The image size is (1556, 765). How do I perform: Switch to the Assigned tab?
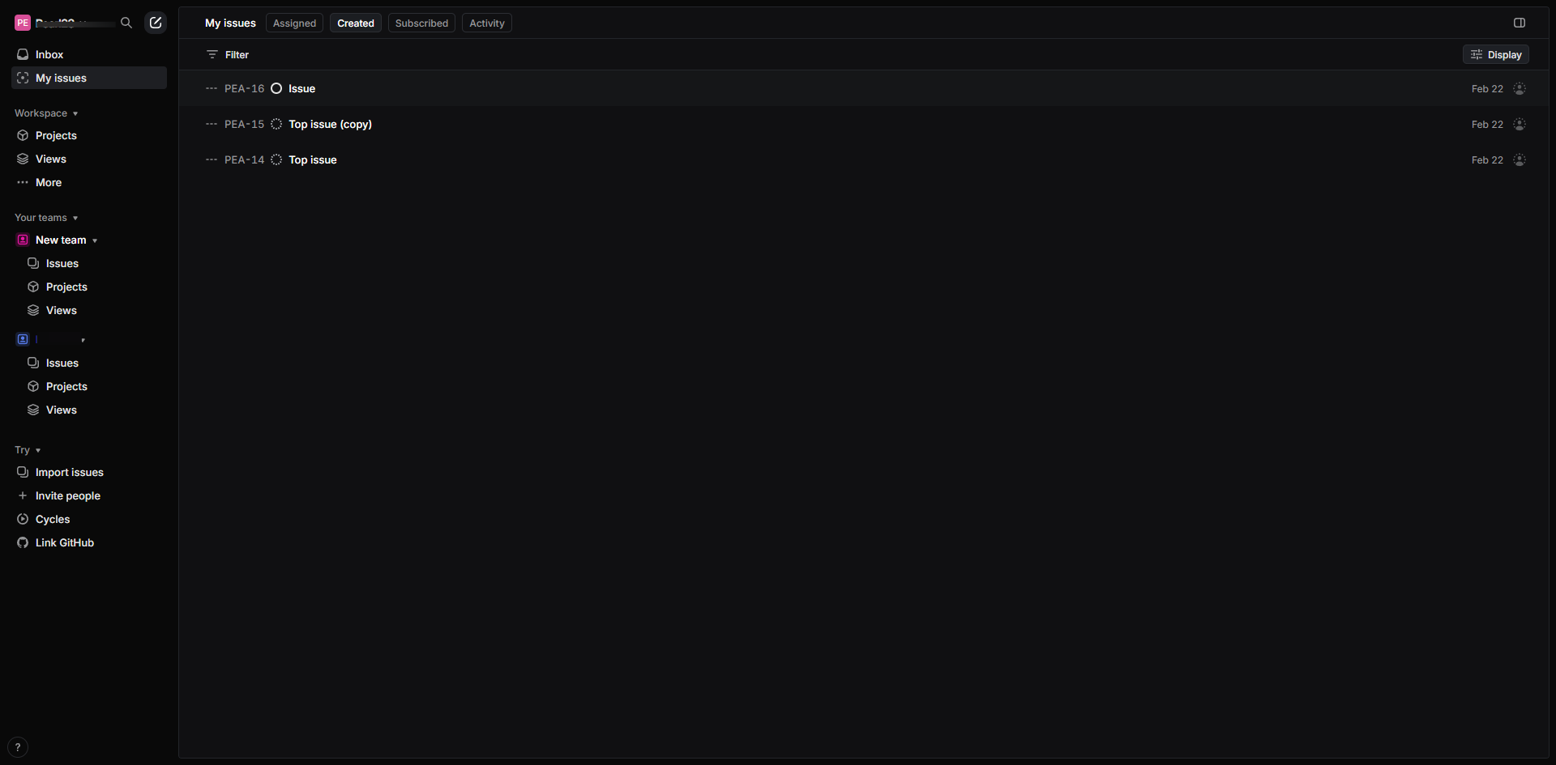click(x=294, y=23)
